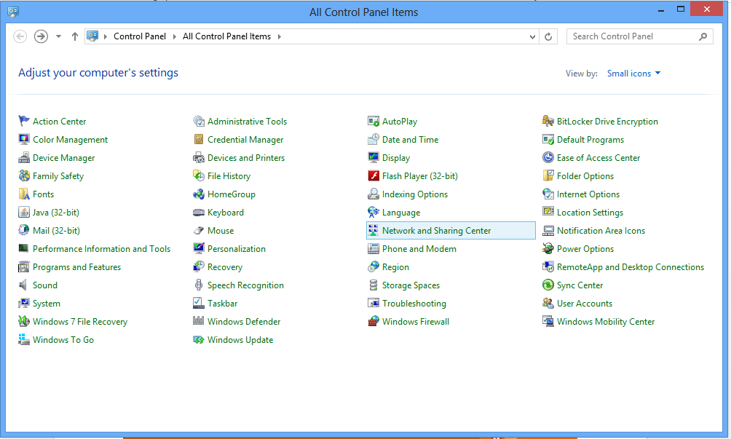Open the recent locations dropdown arrow
This screenshot has height=439, width=731.
58,36
